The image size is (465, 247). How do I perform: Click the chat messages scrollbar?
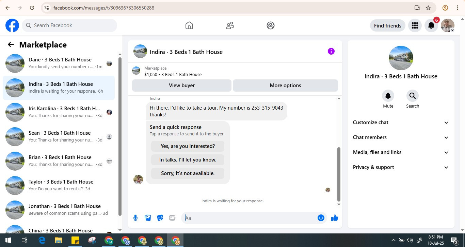click(339, 174)
